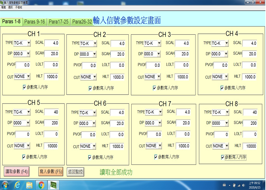Open File Explorer folder taskbar icon
This screenshot has height=190, width=266.
29,185
